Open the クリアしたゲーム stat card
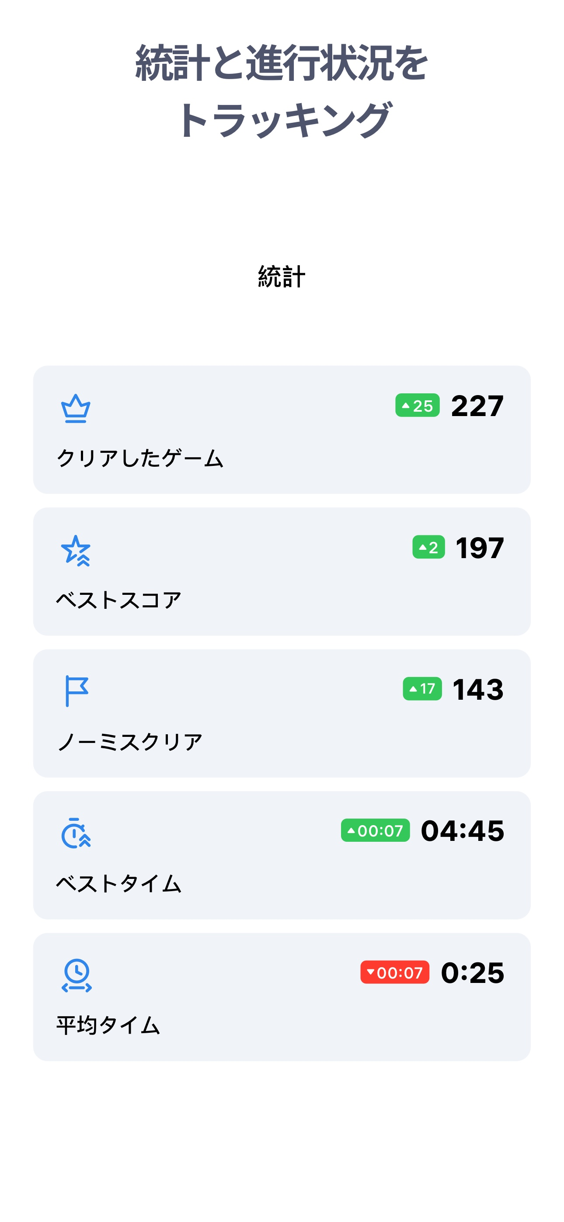This screenshot has width=564, height=1222. 282,430
